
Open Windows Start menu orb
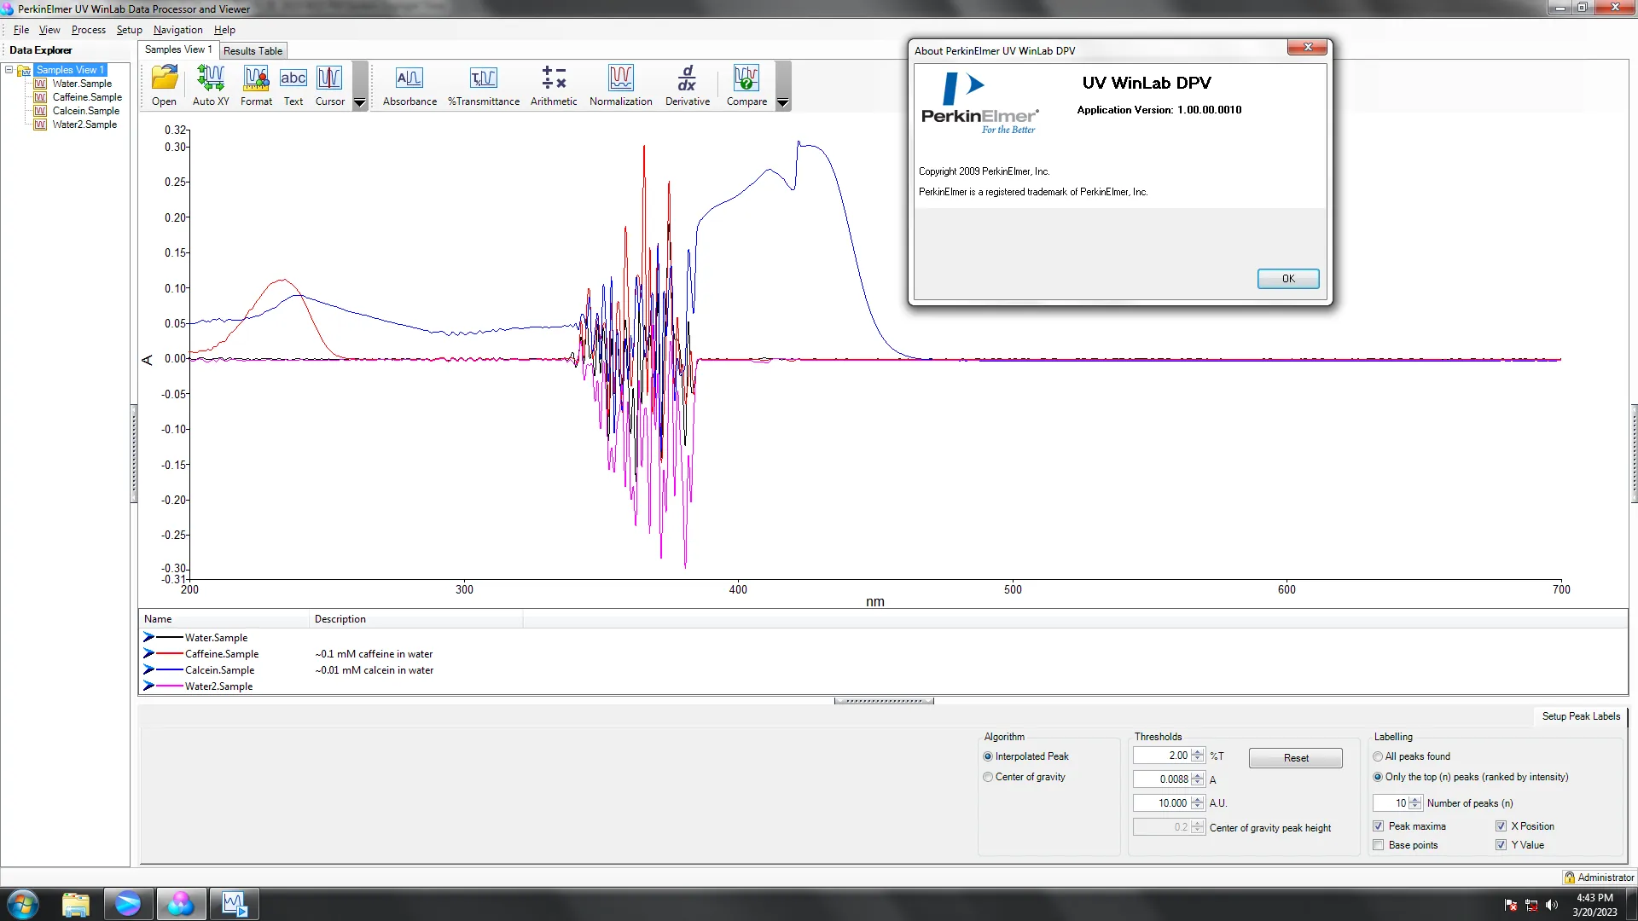pos(23,904)
